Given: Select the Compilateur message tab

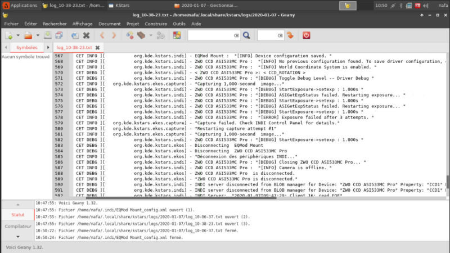Looking at the screenshot, I should 18,227.
